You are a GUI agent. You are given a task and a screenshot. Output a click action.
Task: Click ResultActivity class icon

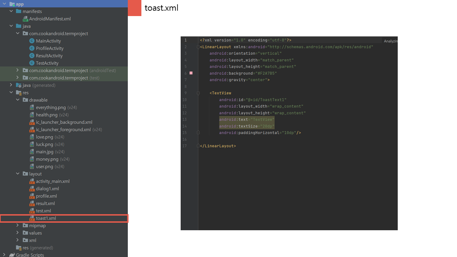click(32, 56)
